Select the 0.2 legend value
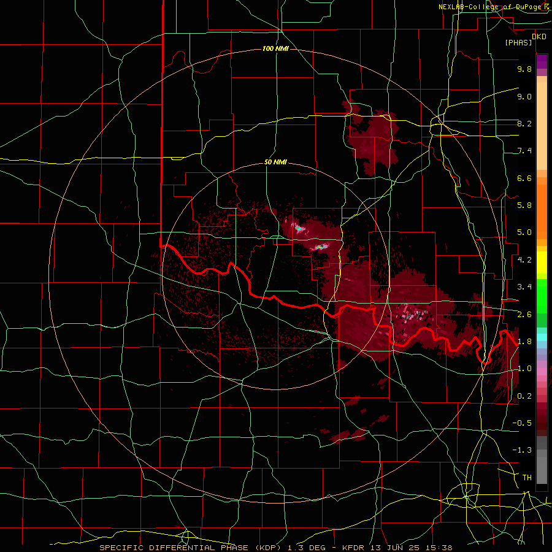 (524, 396)
